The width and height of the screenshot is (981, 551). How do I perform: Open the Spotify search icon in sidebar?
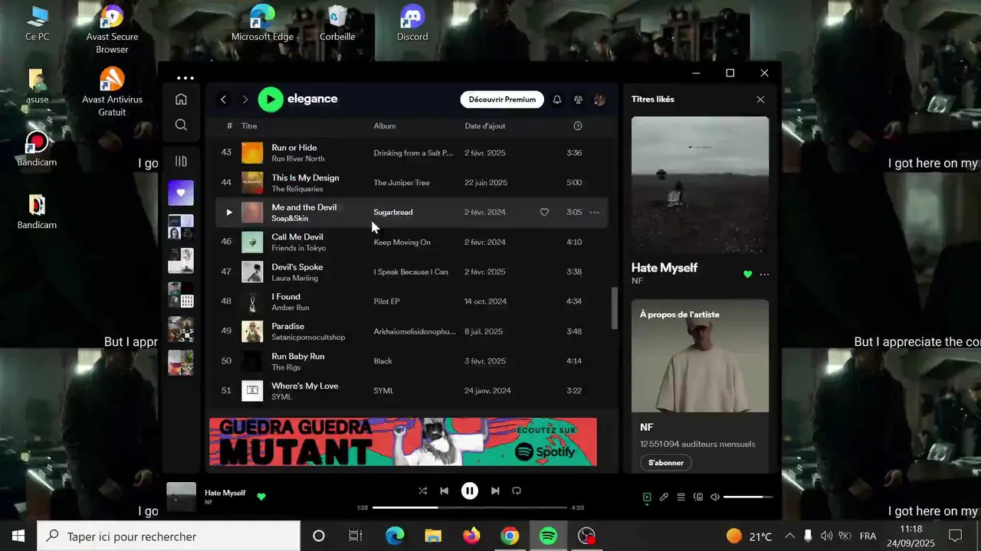pyautogui.click(x=181, y=125)
